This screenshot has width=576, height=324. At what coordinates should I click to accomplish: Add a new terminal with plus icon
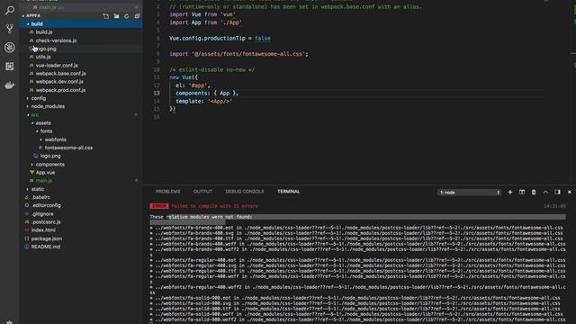(x=510, y=192)
